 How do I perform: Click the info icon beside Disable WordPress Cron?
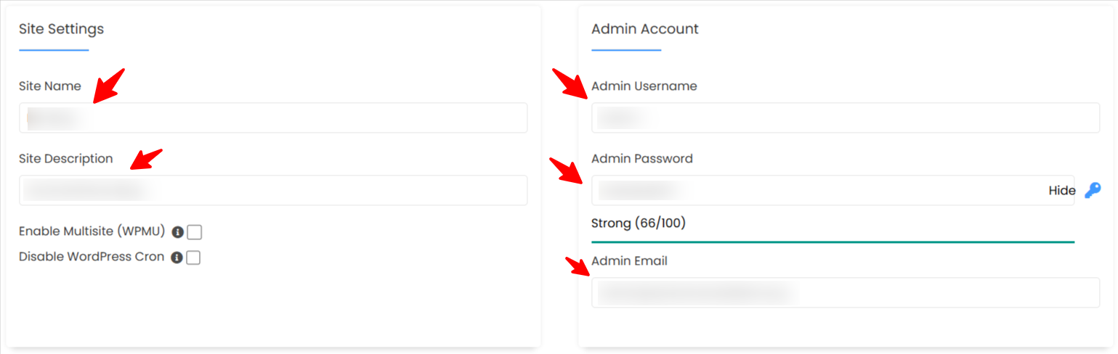177,258
